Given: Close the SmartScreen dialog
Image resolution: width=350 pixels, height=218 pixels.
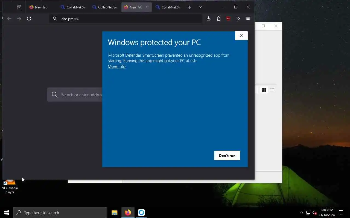Looking at the screenshot, I should point(241,36).
